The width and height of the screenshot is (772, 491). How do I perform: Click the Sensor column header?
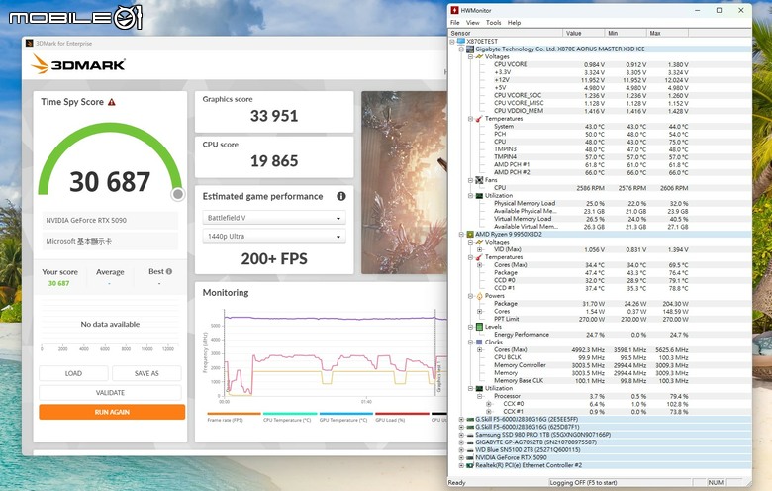tap(506, 33)
